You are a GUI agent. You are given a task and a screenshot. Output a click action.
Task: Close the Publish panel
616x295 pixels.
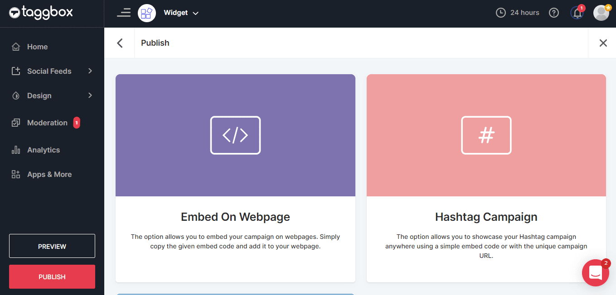click(603, 43)
